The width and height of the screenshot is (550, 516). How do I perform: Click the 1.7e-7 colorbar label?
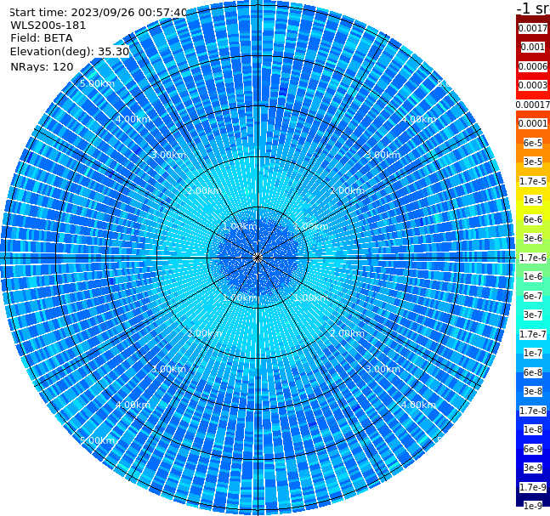tap(533, 334)
